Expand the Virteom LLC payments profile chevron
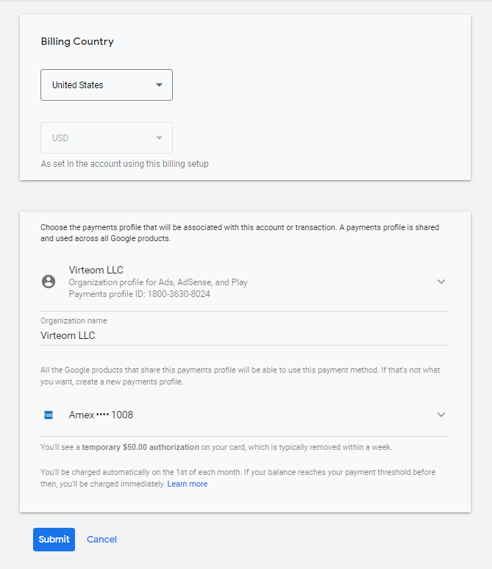The height and width of the screenshot is (569, 492). tap(441, 282)
